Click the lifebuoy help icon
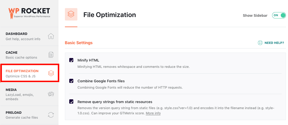The height and width of the screenshot is (125, 288). click(260, 43)
